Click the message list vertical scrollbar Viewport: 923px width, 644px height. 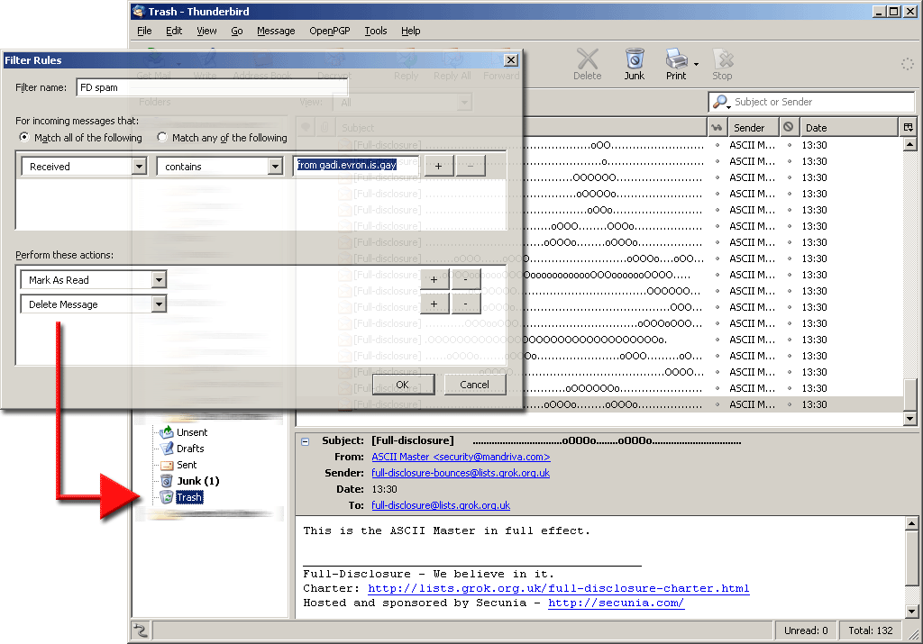coord(909,270)
